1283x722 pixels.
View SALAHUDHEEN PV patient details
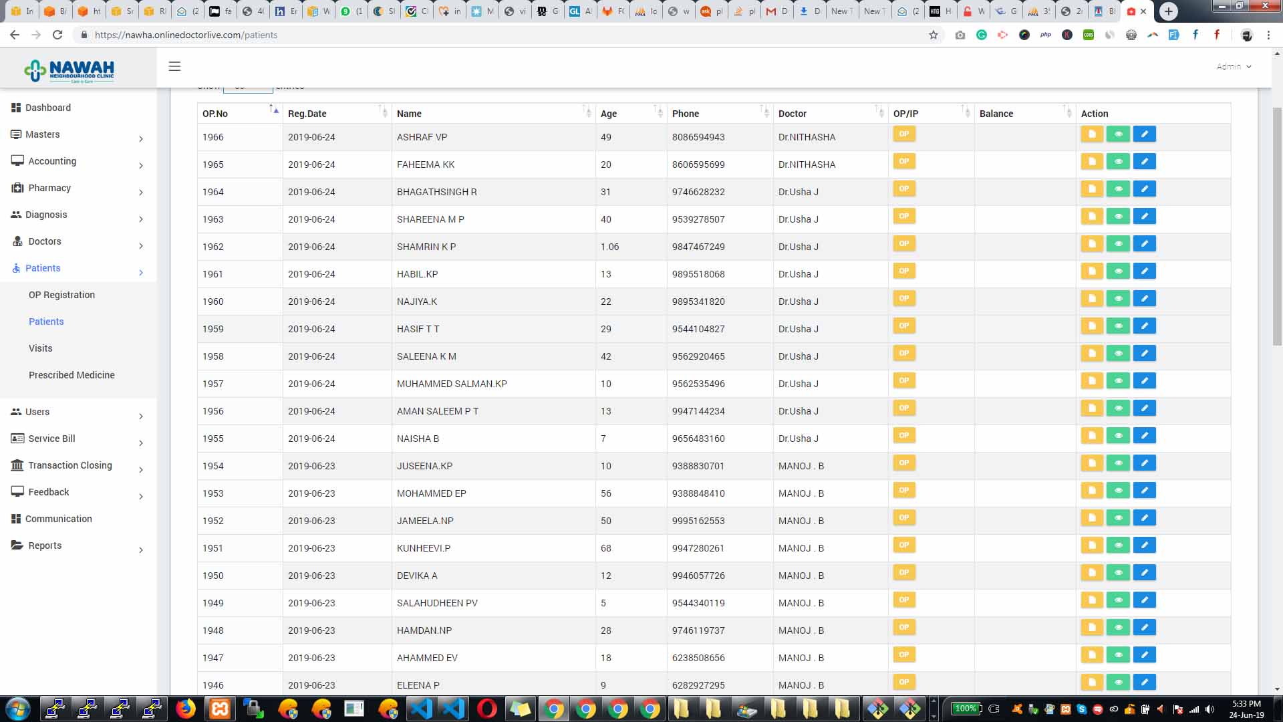[x=1118, y=600]
